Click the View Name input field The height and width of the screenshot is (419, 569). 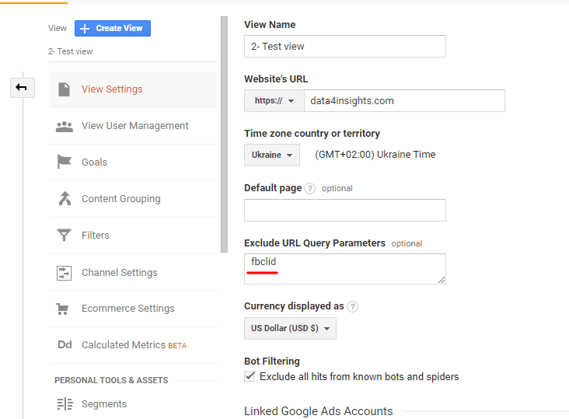pyautogui.click(x=344, y=47)
